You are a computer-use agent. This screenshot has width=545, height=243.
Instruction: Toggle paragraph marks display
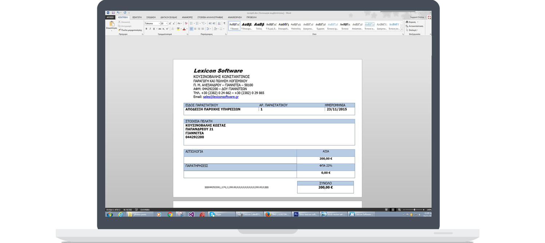pyautogui.click(x=224, y=24)
